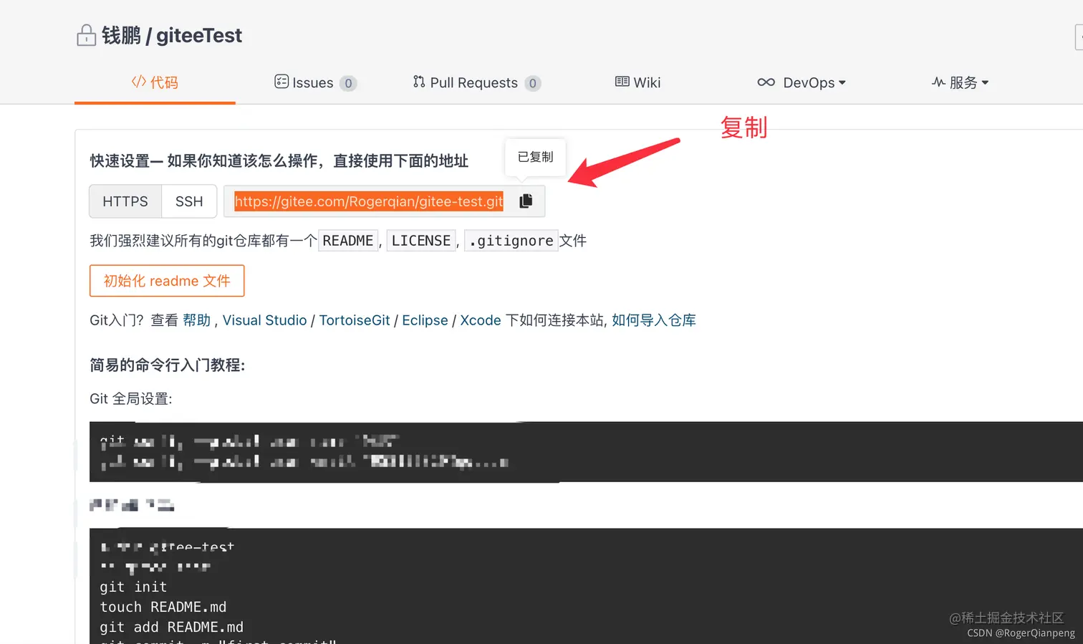The width and height of the screenshot is (1083, 644).
Task: Click the 简易的命令行入门教程 heading
Action: click(168, 365)
